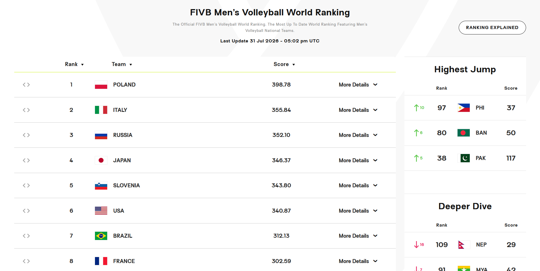Expand More Details for Poland
The height and width of the screenshot is (271, 540).
358,85
